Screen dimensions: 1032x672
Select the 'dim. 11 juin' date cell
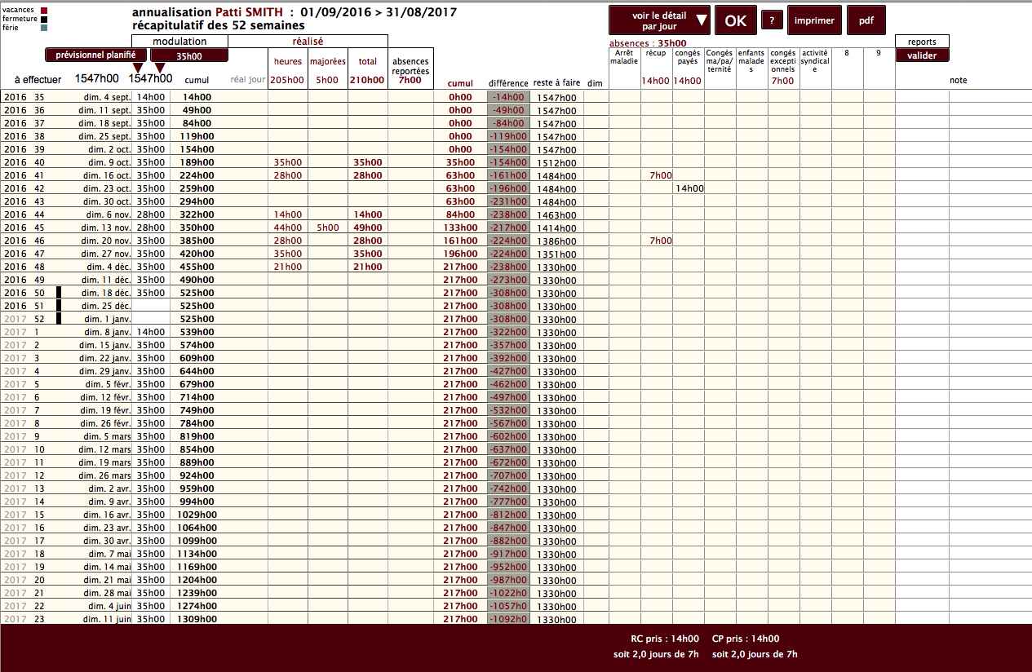pyautogui.click(x=106, y=619)
